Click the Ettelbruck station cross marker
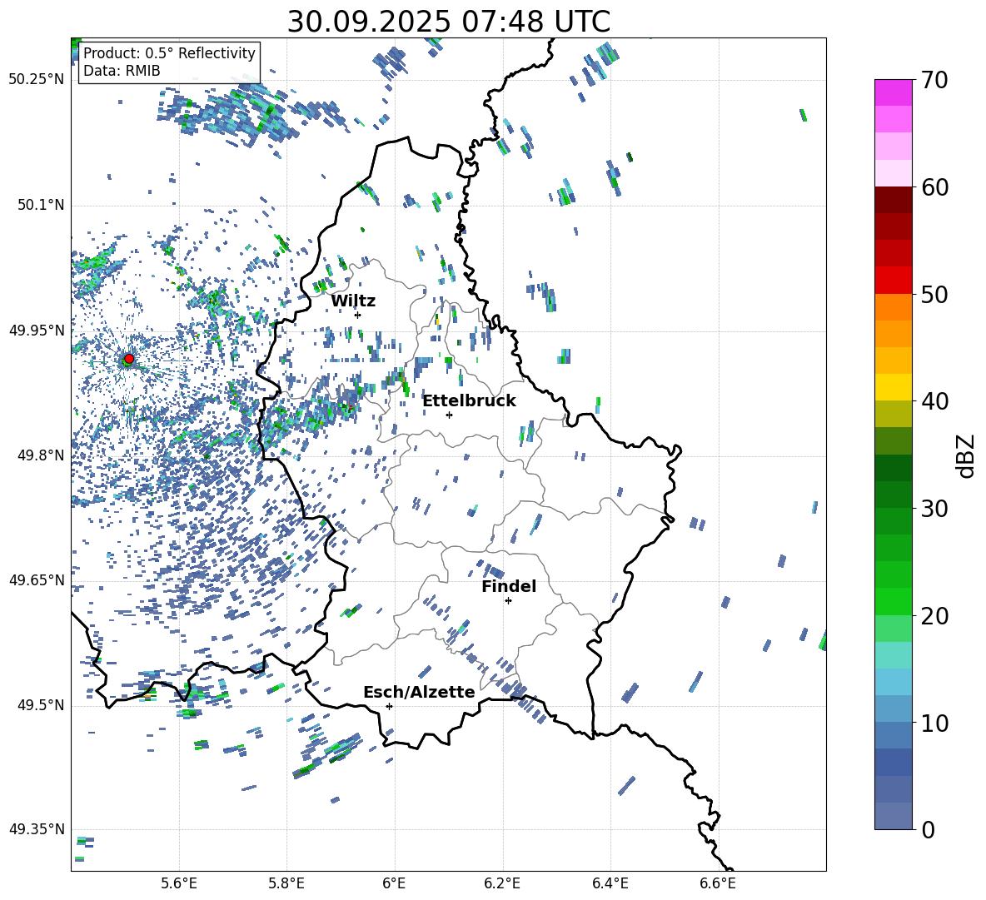Screen dimensions: 986x900 click(449, 415)
